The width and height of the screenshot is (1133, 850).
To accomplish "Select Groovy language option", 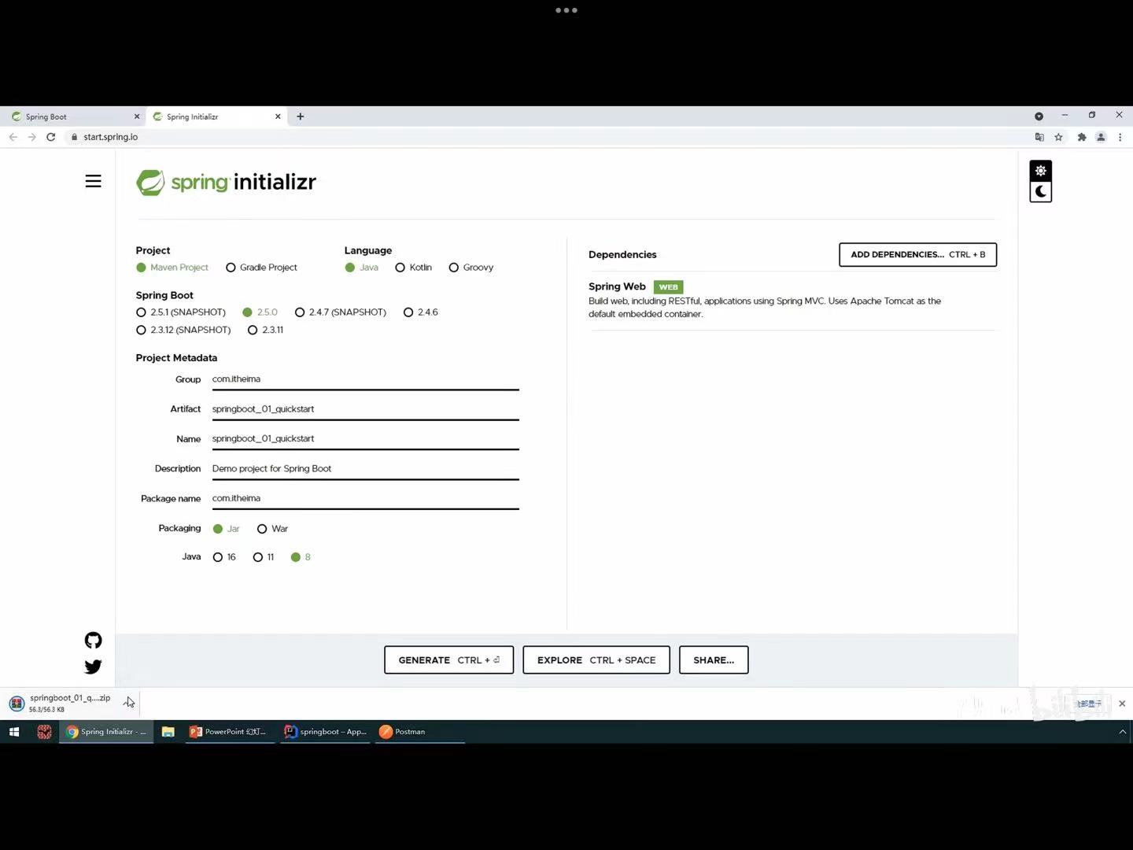I will [x=453, y=268].
